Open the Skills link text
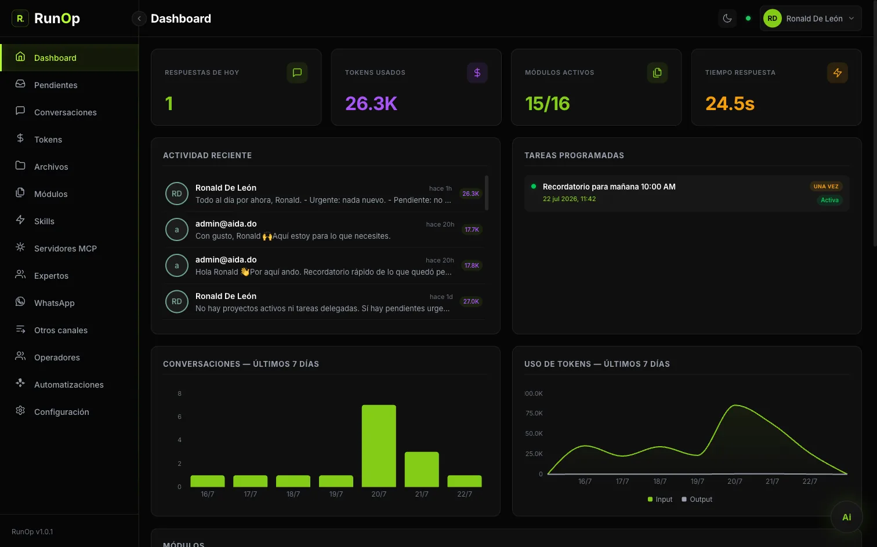Viewport: 877px width, 547px height. [44, 221]
